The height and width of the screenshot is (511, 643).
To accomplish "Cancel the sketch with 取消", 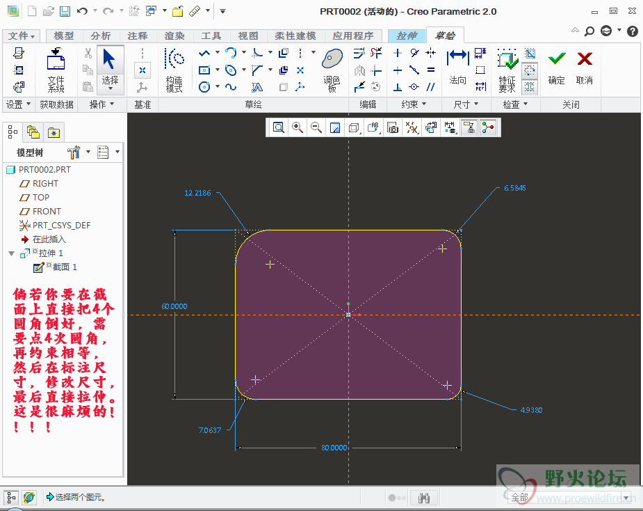I will [x=585, y=68].
